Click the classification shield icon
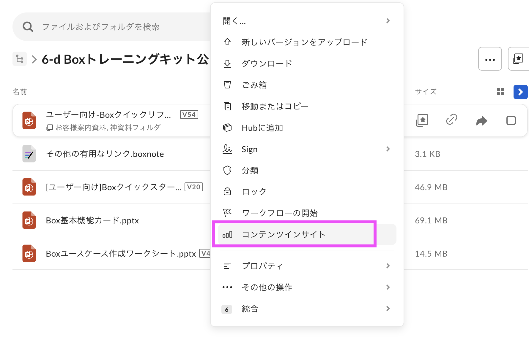529x337 pixels. point(227,170)
